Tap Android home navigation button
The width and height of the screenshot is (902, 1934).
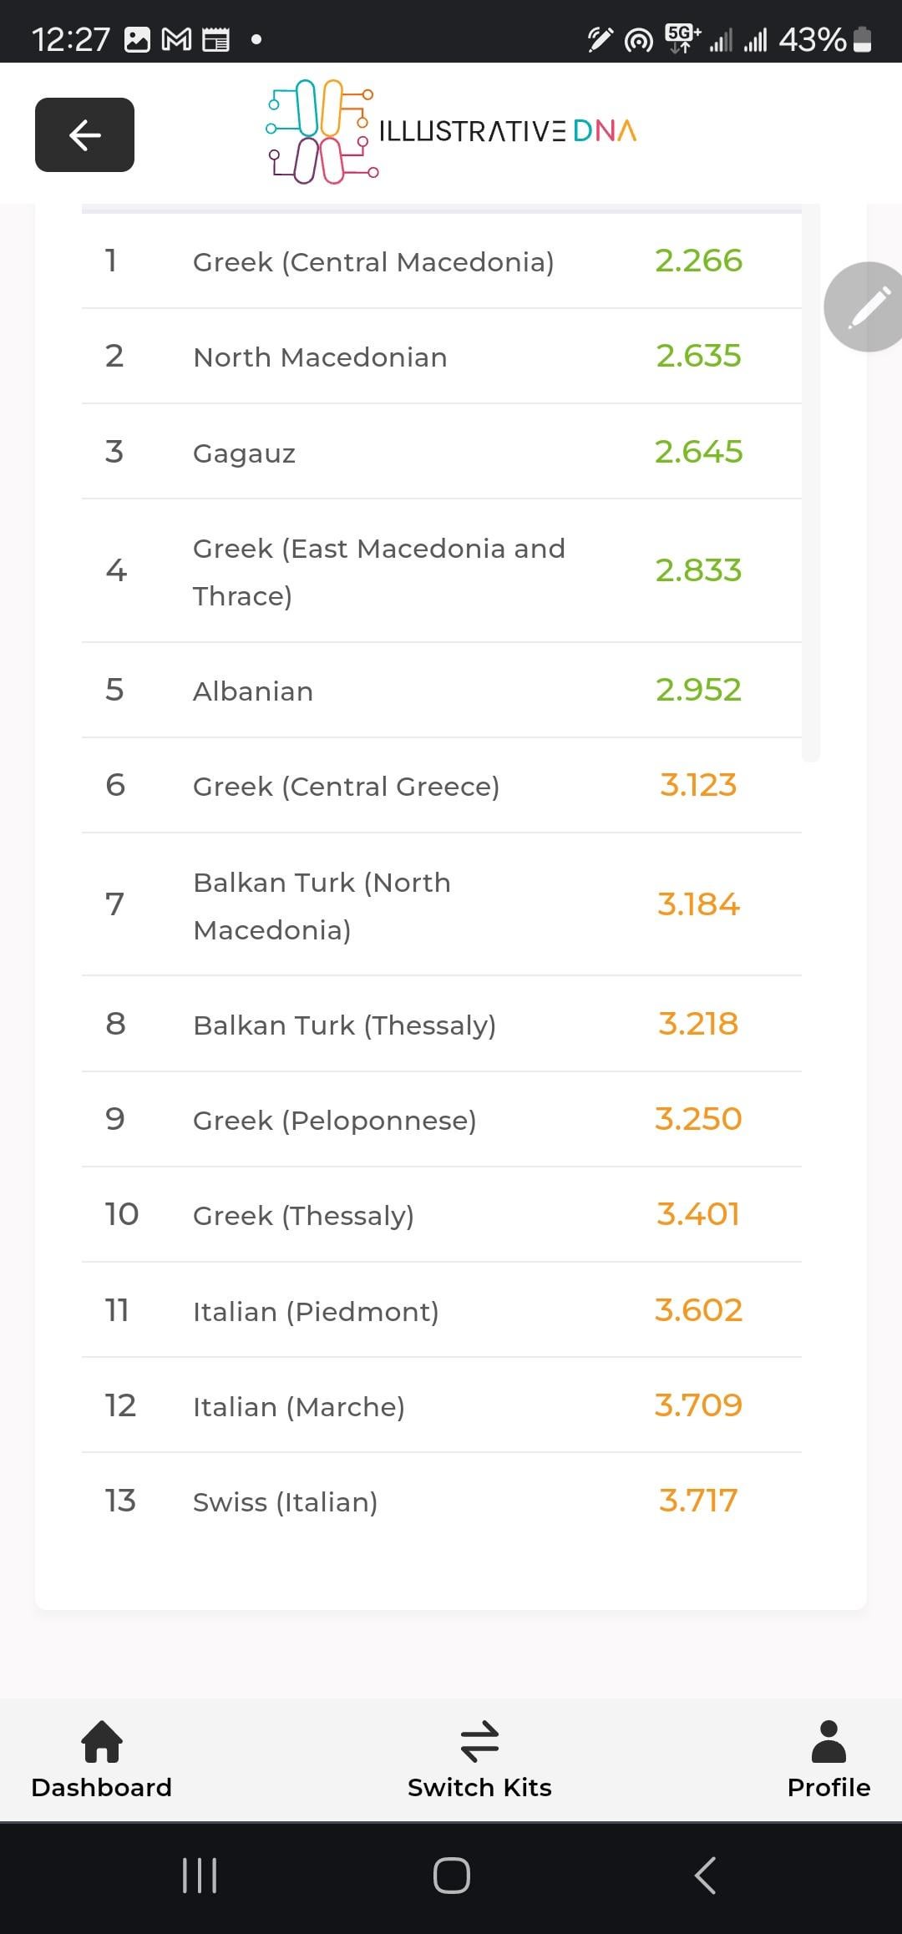tap(451, 1876)
